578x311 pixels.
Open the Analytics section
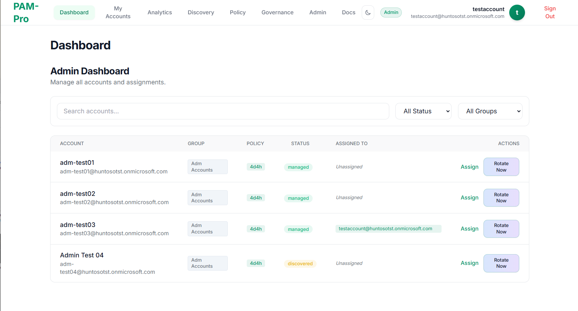coord(160,13)
